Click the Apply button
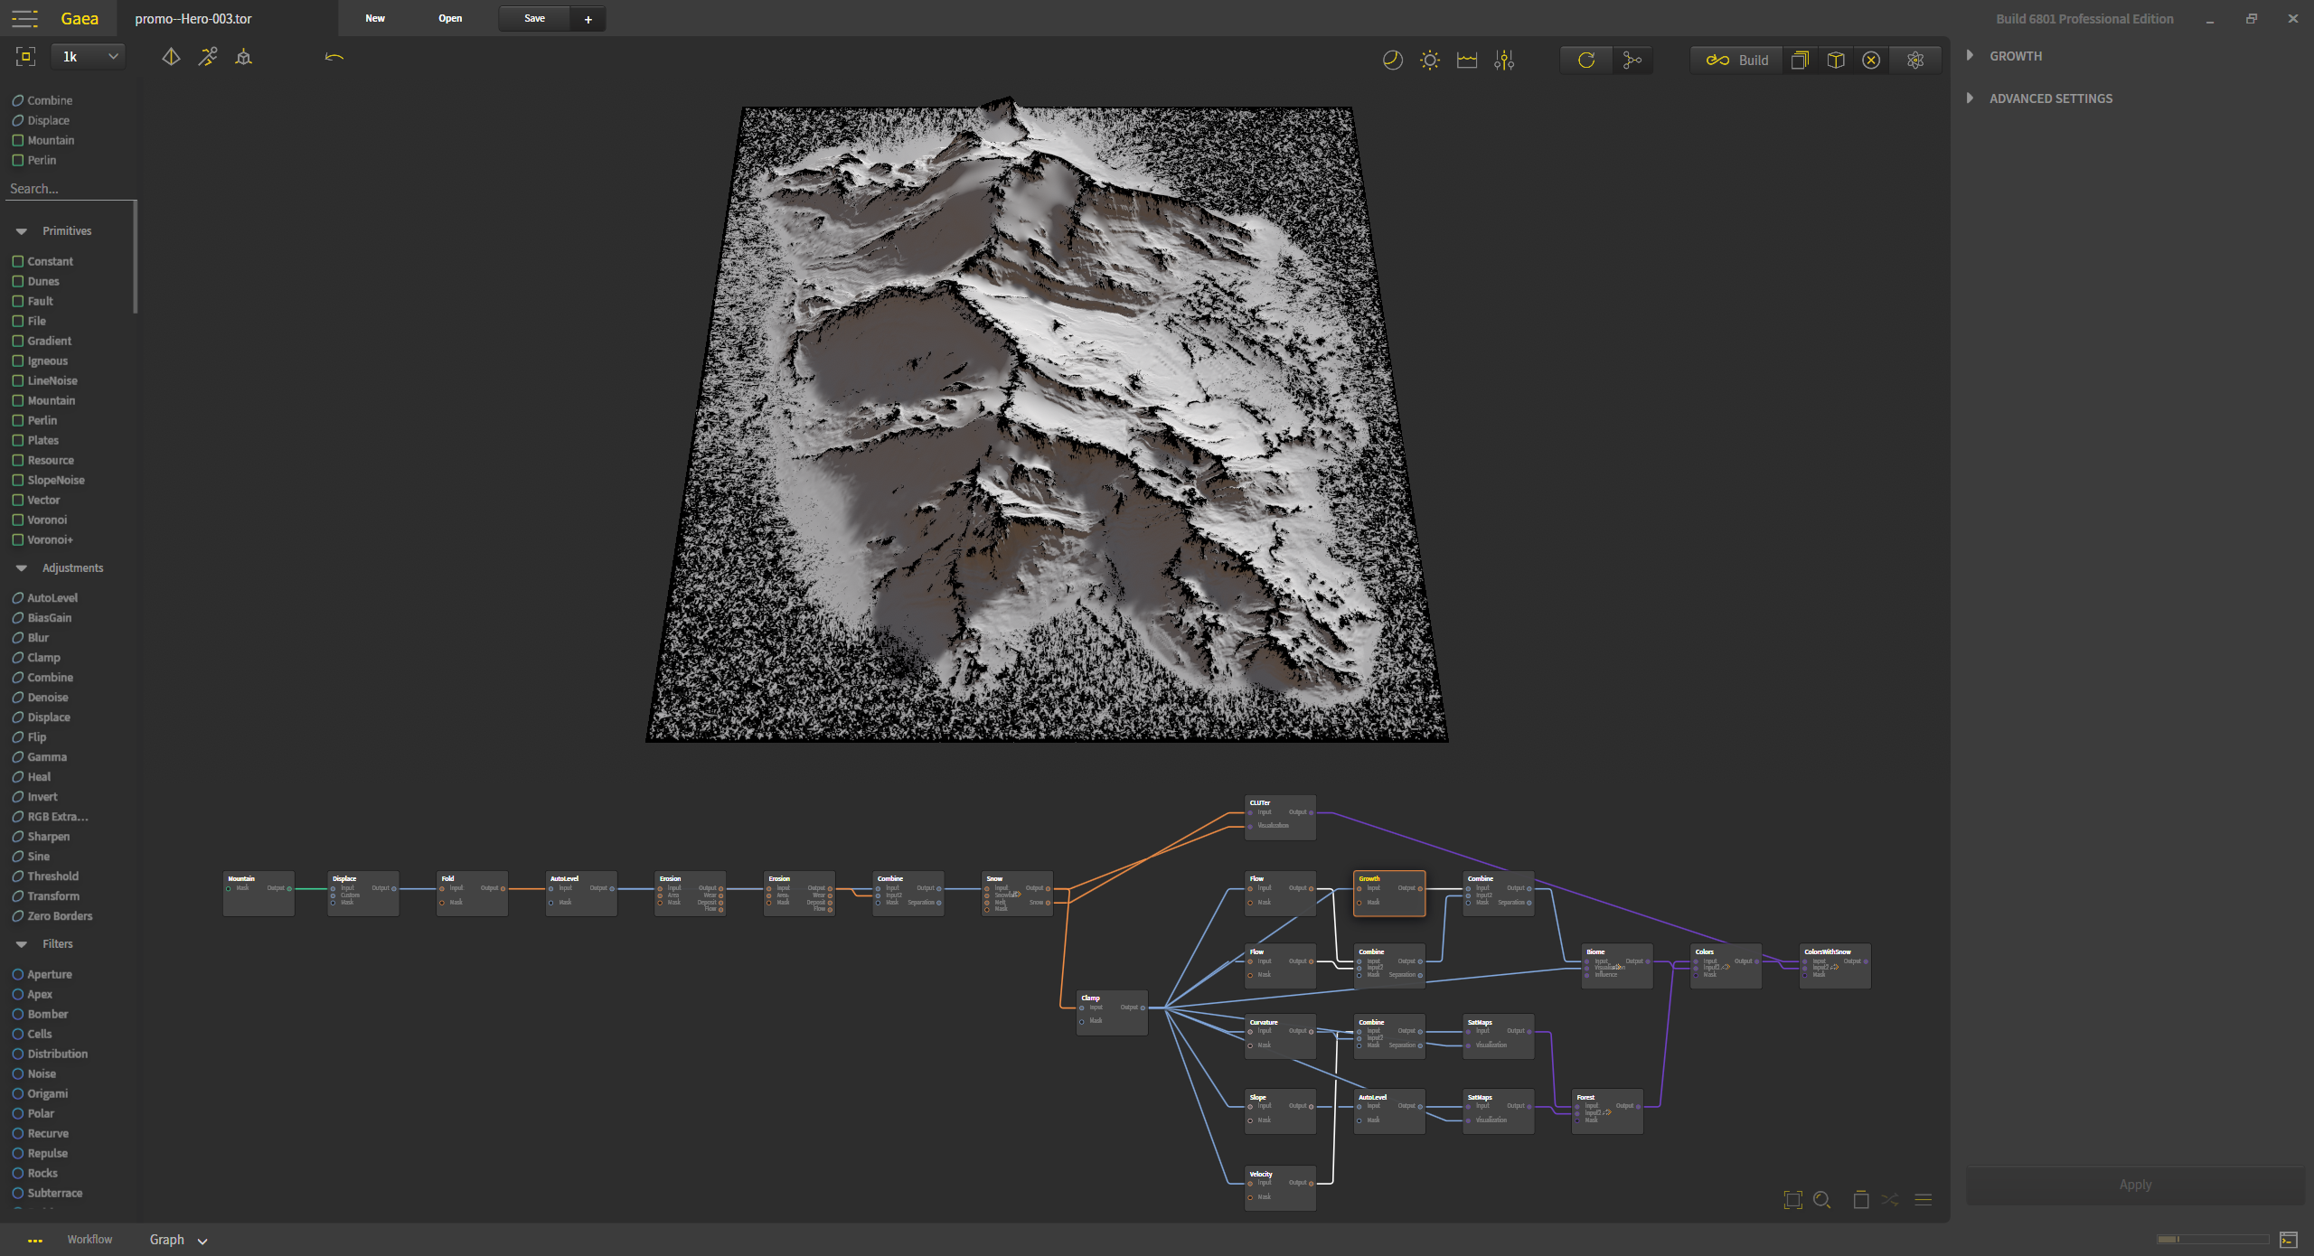 2135,1185
